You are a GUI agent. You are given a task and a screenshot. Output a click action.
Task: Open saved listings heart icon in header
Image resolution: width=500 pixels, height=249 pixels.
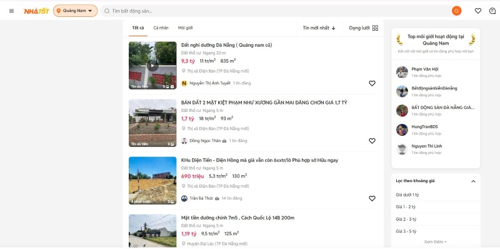477,11
